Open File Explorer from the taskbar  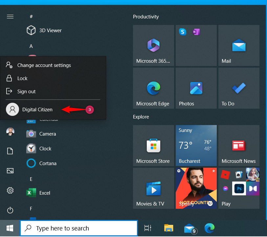168,228
